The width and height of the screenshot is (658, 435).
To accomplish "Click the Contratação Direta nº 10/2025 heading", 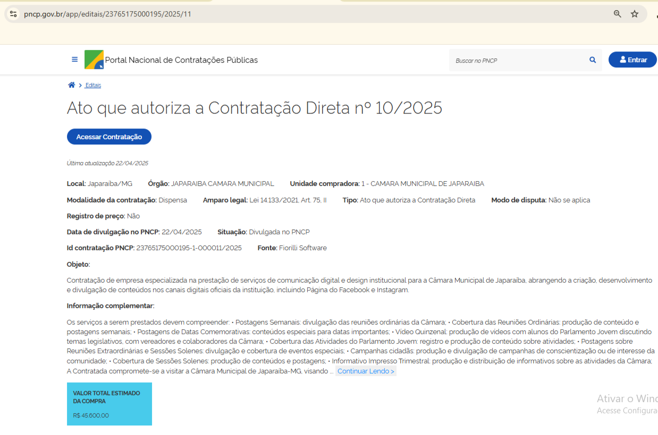I will click(x=254, y=108).
